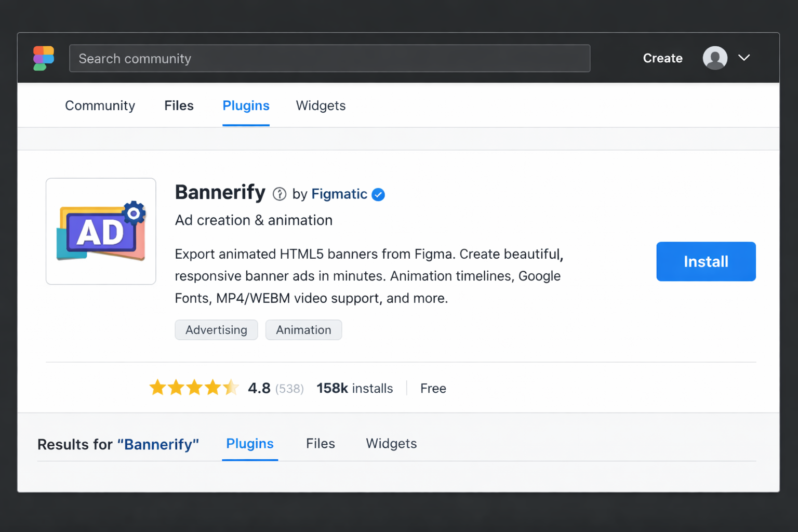The height and width of the screenshot is (532, 798).
Task: Select the Advertising tag
Action: pyautogui.click(x=216, y=330)
